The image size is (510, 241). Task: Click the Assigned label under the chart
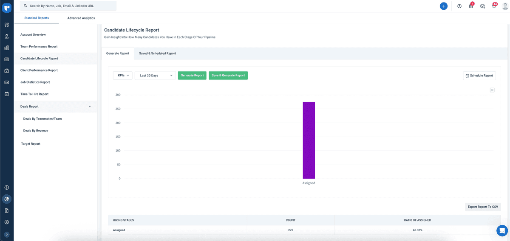coord(309,183)
